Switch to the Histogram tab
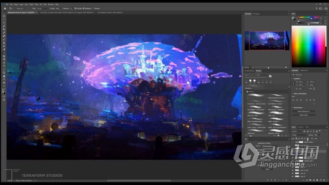The width and height of the screenshot is (329, 185). [x=257, y=14]
